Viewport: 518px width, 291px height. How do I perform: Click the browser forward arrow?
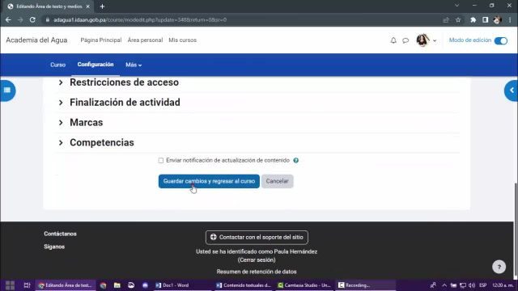click(x=20, y=19)
